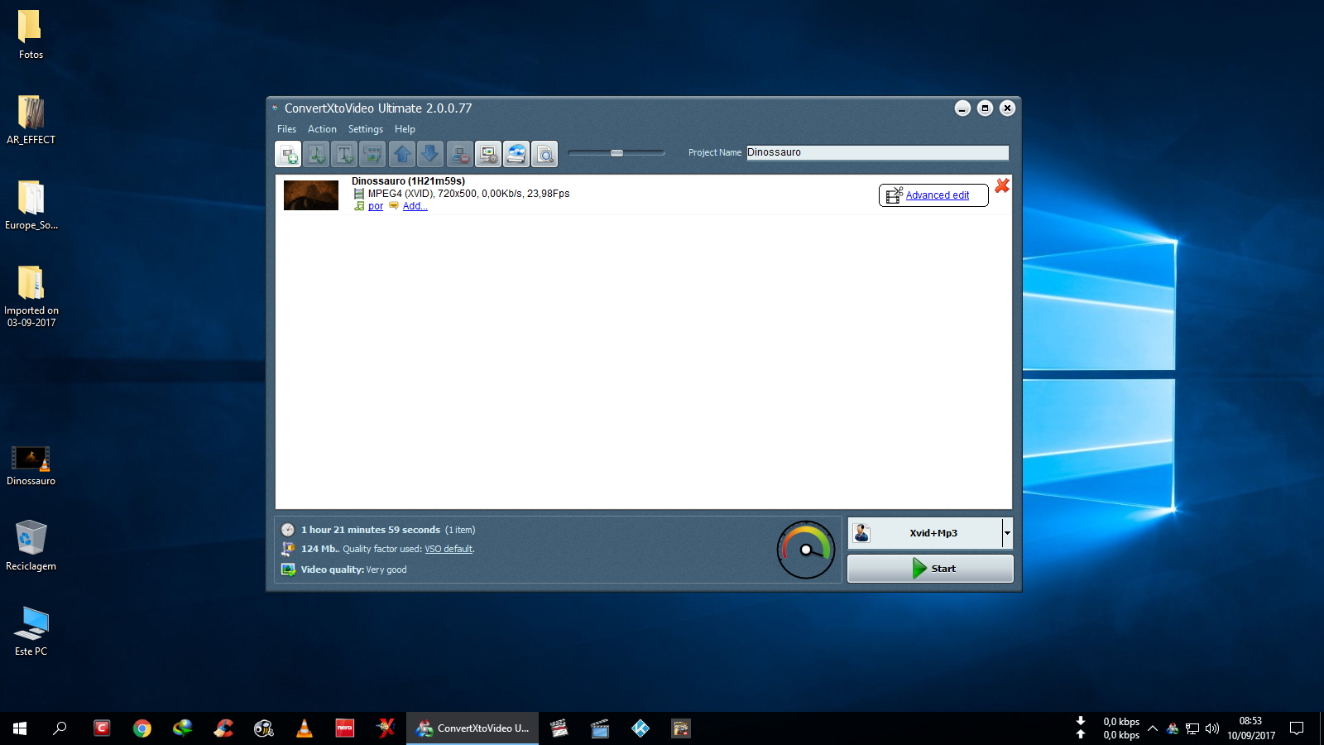This screenshot has width=1324, height=745.
Task: Open the settings monitor-with-gear toolbar icon
Action: [x=488, y=154]
